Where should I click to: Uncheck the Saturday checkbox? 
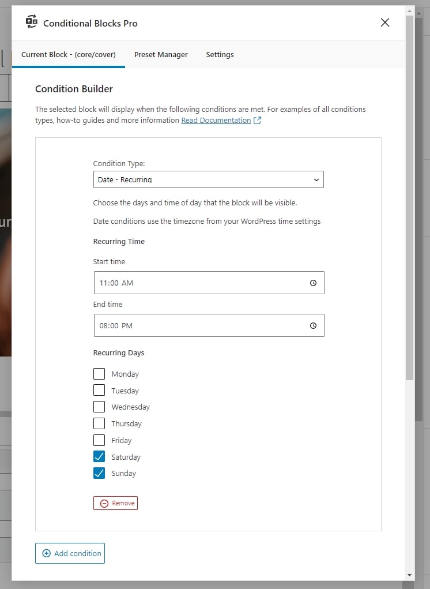[99, 457]
